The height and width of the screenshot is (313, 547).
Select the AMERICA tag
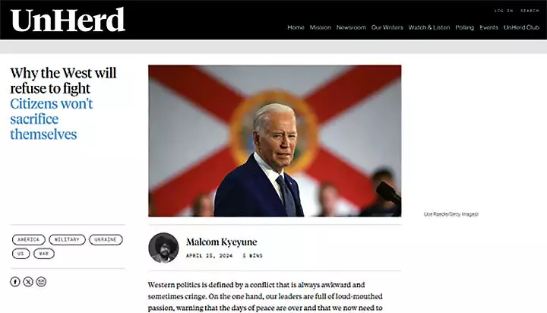(x=29, y=240)
